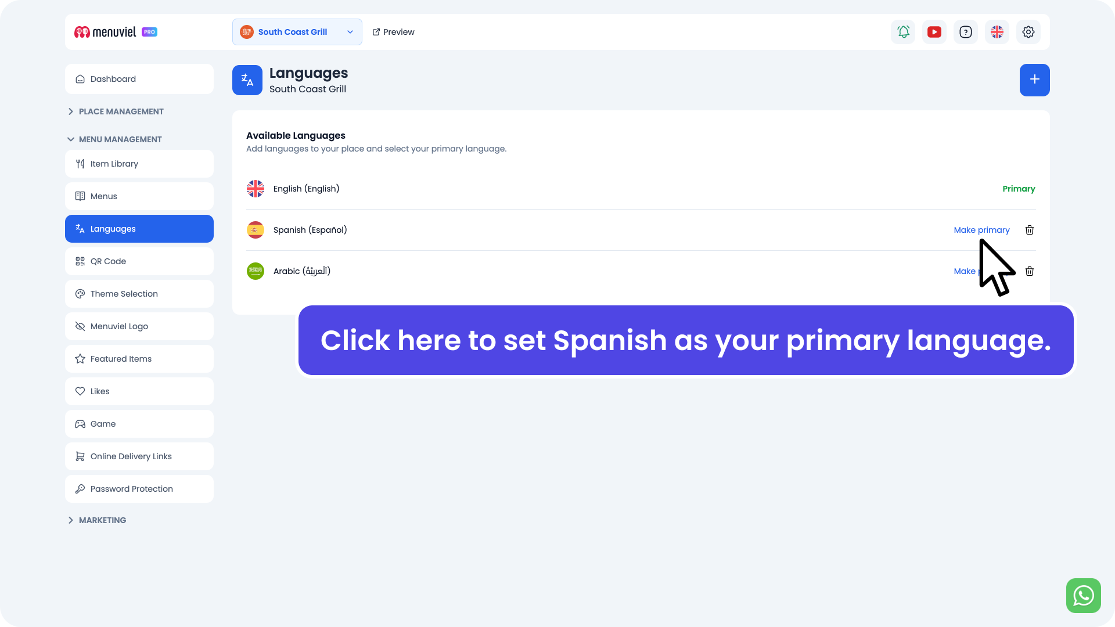This screenshot has height=627, width=1115.
Task: Click the plus button to add language
Action: (1034, 80)
